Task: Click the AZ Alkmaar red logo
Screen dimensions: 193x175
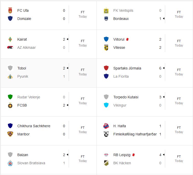Action: (10, 48)
